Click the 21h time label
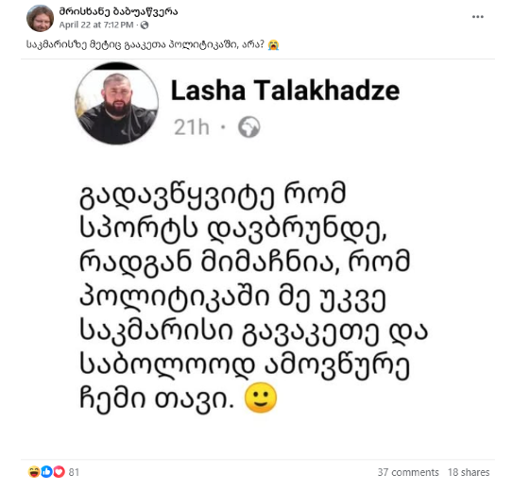513x491 pixels. click(192, 127)
